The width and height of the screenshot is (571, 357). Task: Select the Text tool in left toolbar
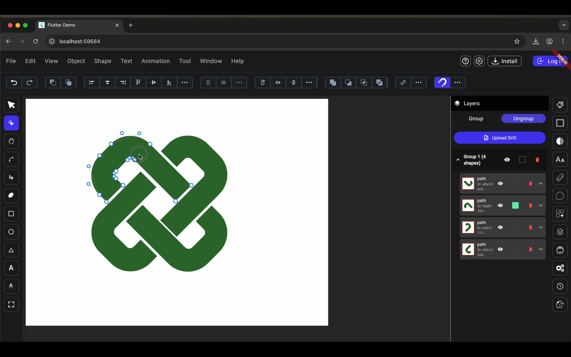11,268
